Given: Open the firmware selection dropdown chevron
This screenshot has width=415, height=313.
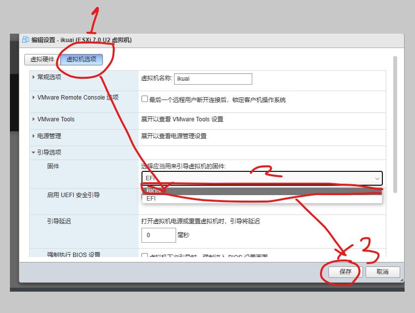Looking at the screenshot, I should pyautogui.click(x=376, y=178).
